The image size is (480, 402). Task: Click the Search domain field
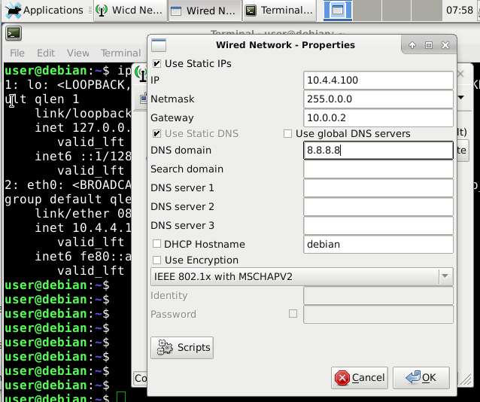378,169
